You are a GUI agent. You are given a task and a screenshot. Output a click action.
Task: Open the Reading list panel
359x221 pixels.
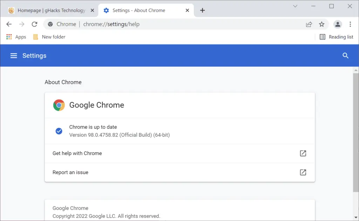[336, 37]
